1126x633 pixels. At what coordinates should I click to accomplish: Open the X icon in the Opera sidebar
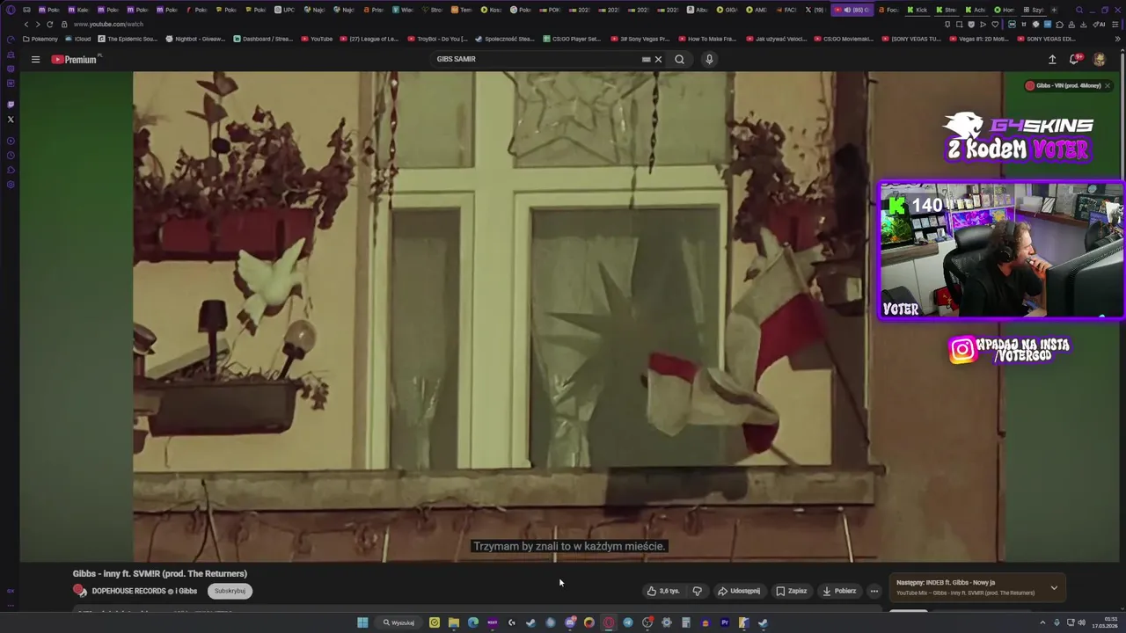click(x=11, y=119)
